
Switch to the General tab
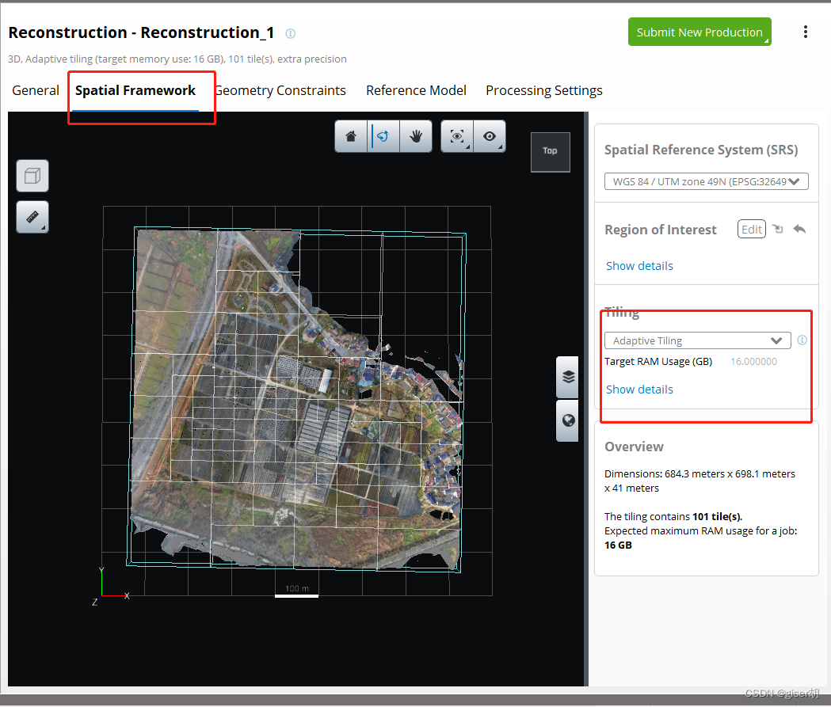tap(36, 90)
